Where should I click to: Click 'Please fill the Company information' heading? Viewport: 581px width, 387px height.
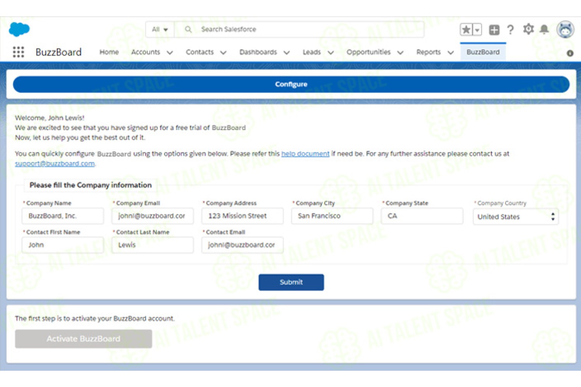pos(91,185)
